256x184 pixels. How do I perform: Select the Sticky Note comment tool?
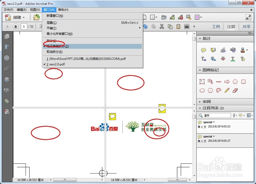[x=204, y=50]
